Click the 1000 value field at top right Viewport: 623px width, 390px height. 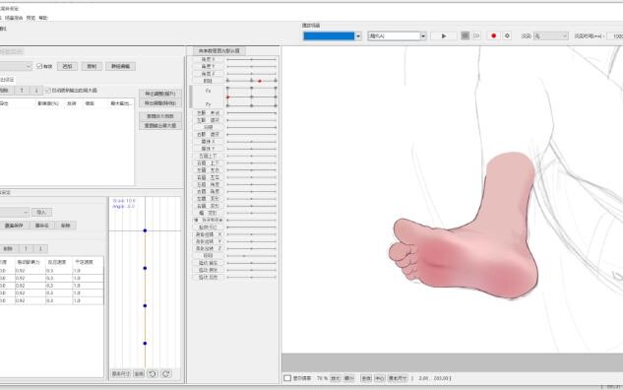(x=615, y=36)
